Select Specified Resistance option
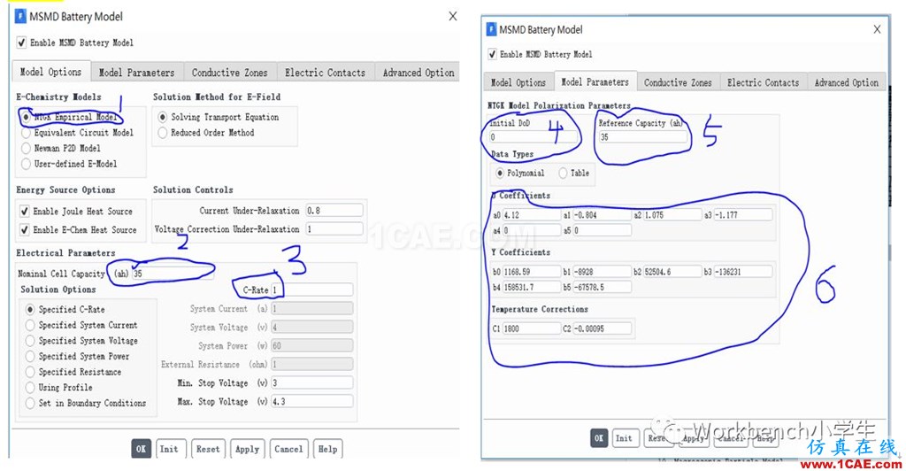Screen dimensions: 906x471 click(x=30, y=372)
